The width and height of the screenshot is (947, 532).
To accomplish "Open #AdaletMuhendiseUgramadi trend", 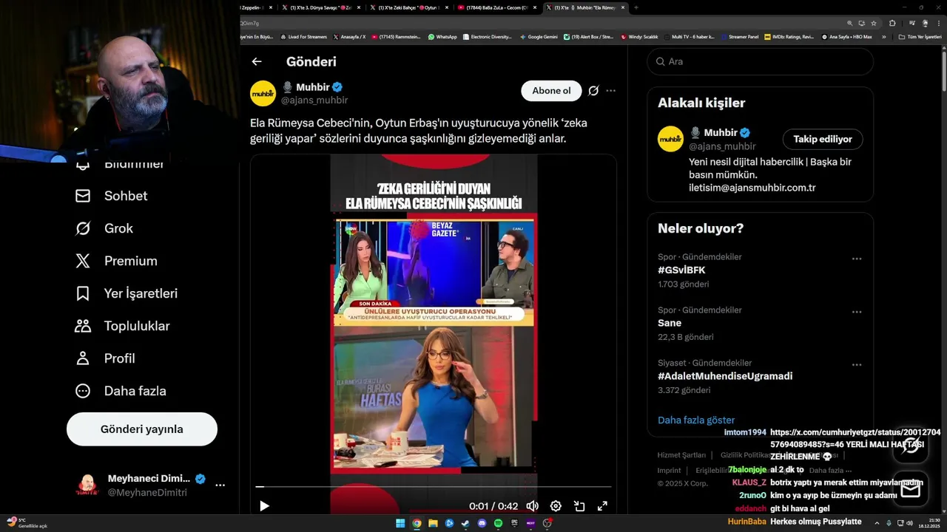I will 725,376.
